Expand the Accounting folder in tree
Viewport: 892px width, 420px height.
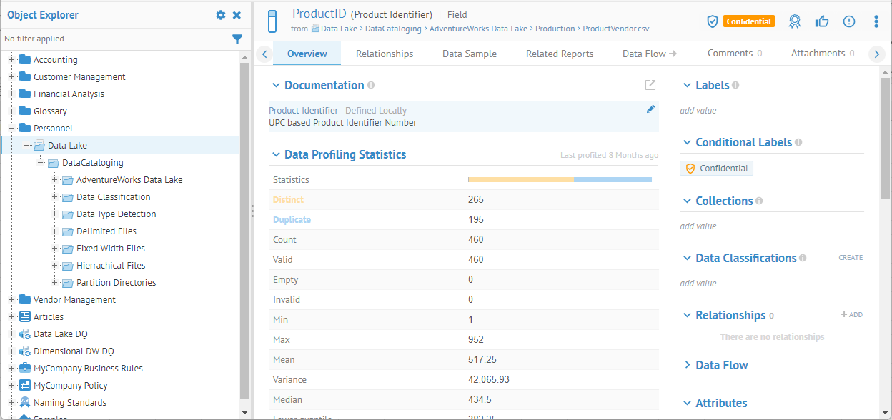12,60
